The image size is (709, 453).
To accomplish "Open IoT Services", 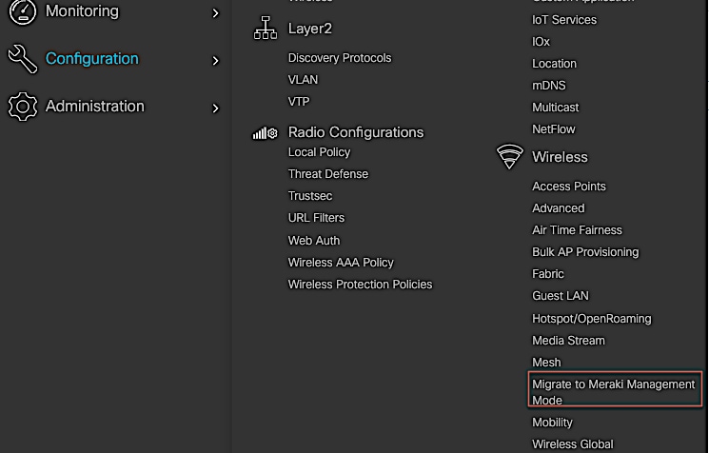I will [x=564, y=20].
